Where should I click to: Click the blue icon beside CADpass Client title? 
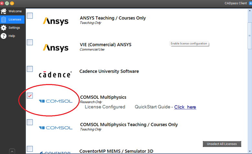(250, 3)
